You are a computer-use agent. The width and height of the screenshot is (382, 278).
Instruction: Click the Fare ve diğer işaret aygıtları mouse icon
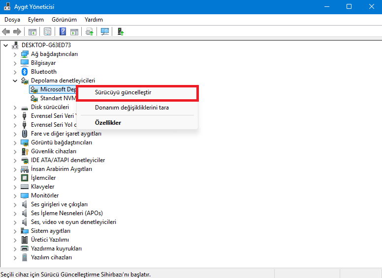(x=24, y=134)
